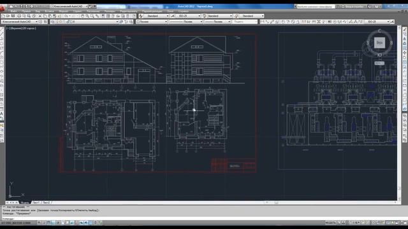408x229 pixels.
Task: Click the МОДЕЛЬ button in status bar
Action: pyautogui.click(x=331, y=223)
